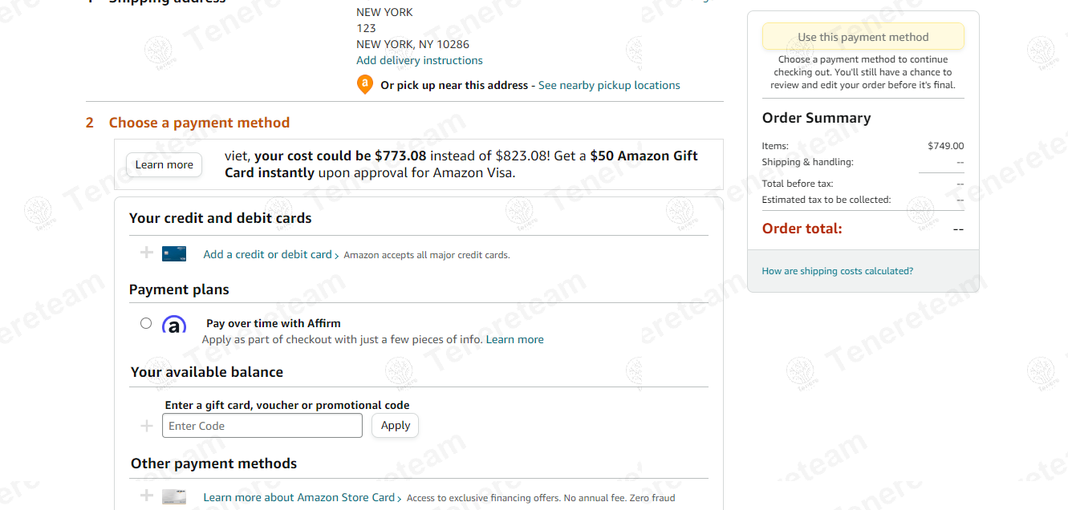This screenshot has height=510, width=1068.
Task: Click the Affirm logo icon
Action: coord(174,325)
